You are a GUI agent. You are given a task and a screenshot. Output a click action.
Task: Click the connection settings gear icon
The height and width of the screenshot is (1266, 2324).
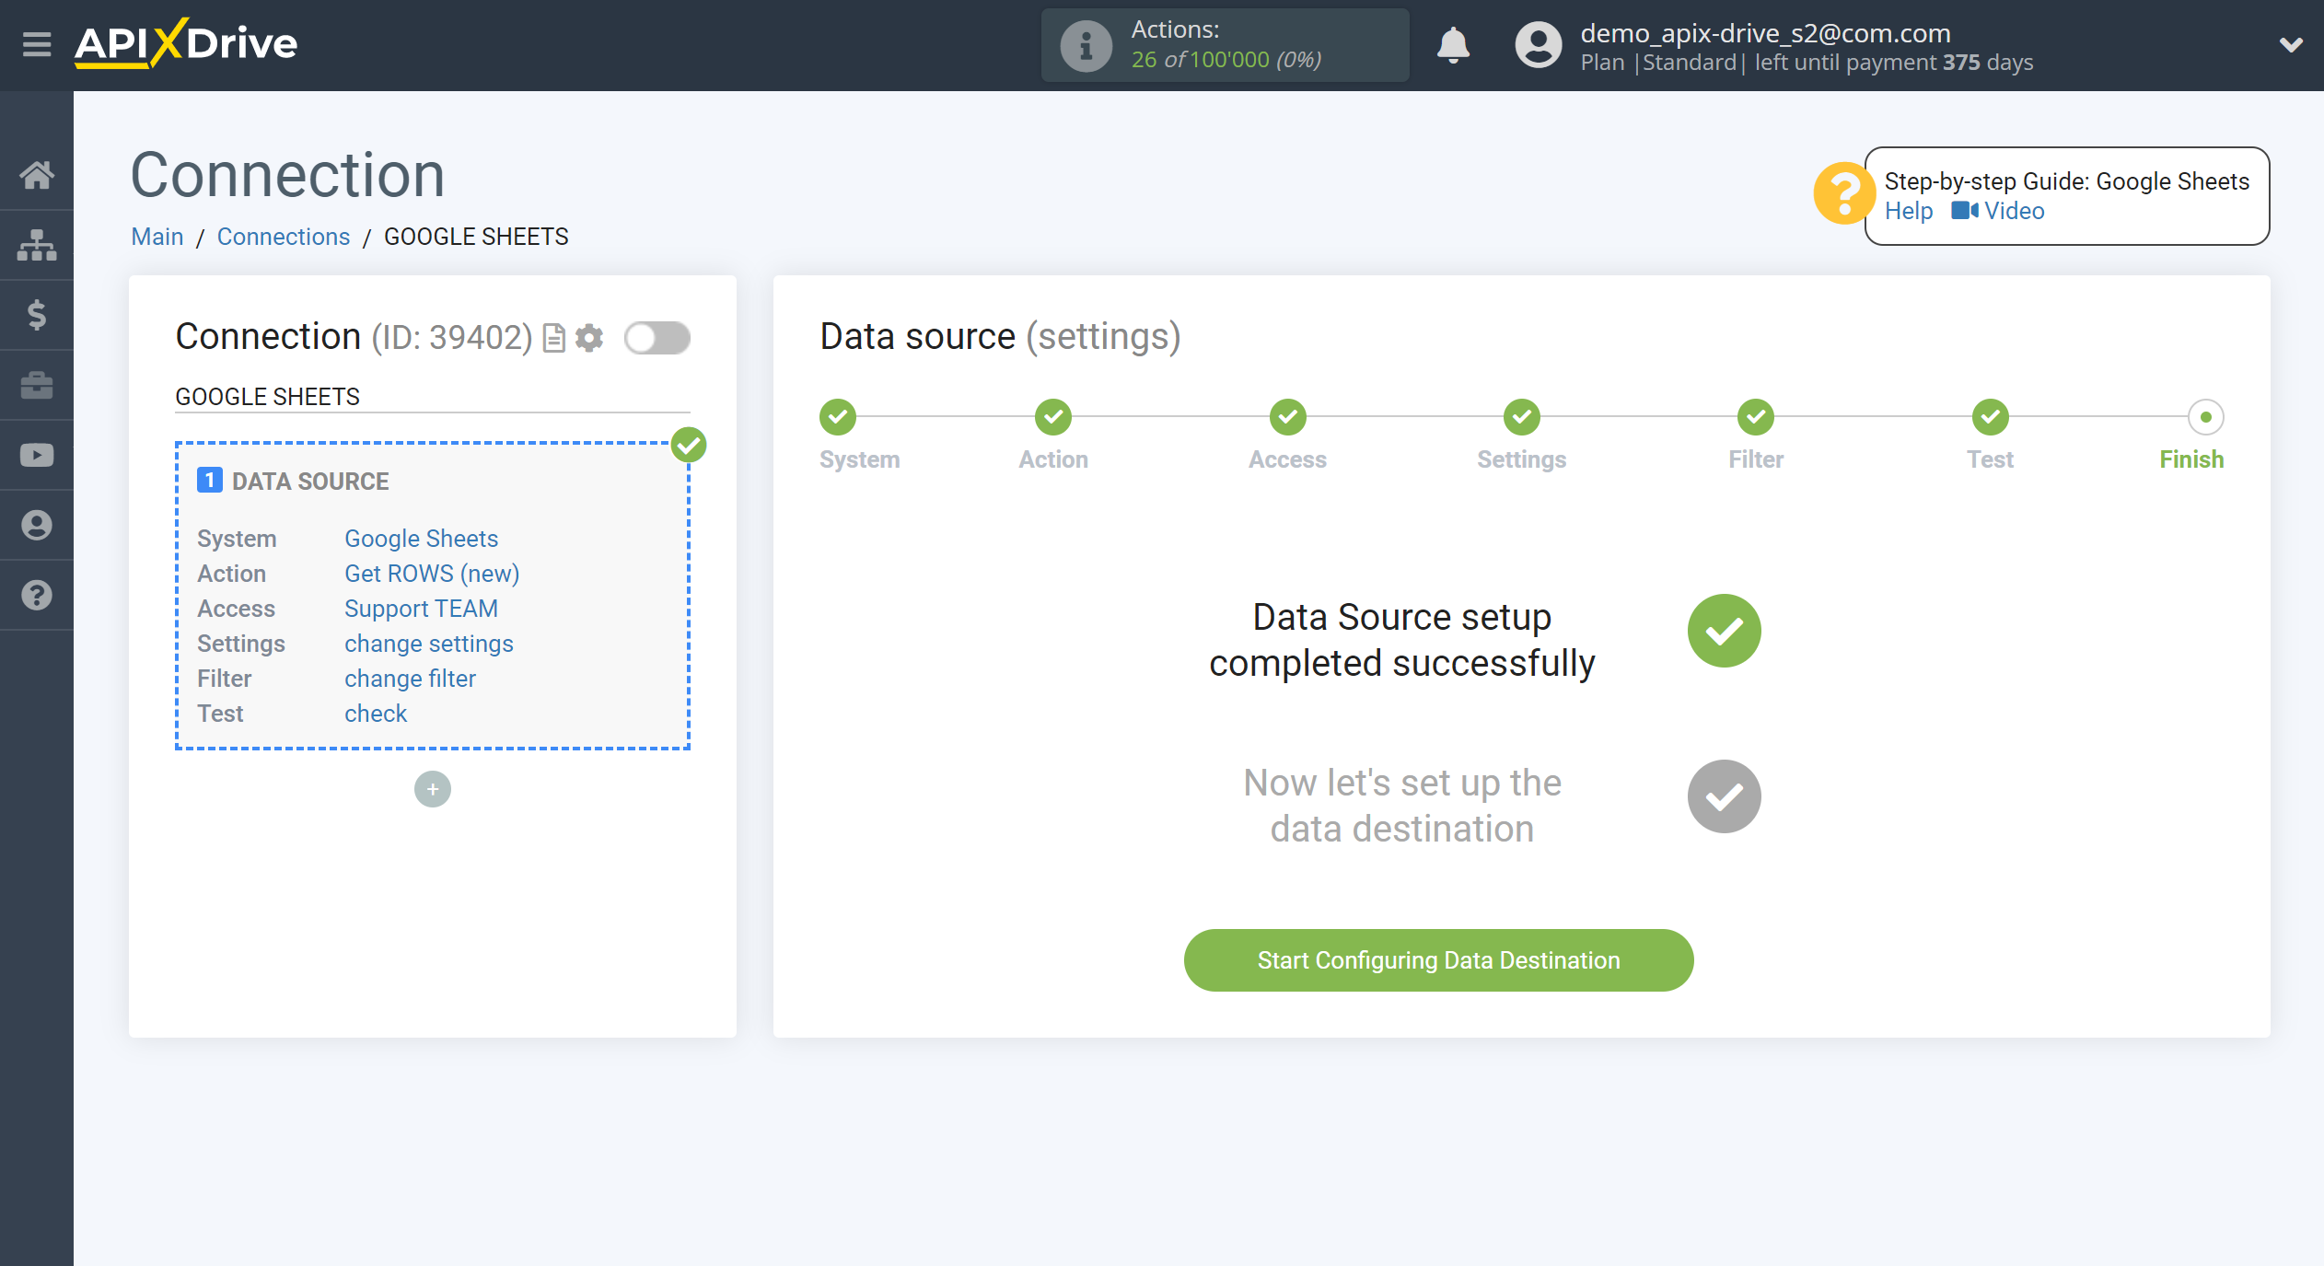589,338
